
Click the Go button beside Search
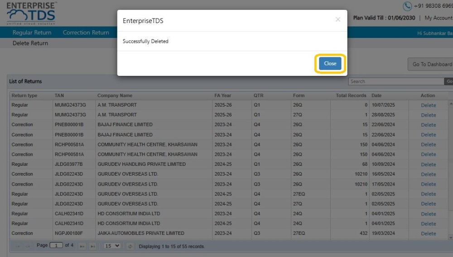[449, 82]
